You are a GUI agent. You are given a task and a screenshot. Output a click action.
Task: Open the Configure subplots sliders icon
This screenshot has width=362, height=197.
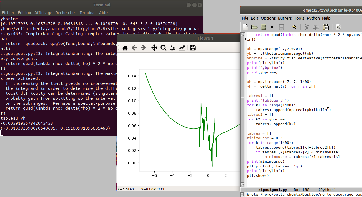[x=173, y=48]
